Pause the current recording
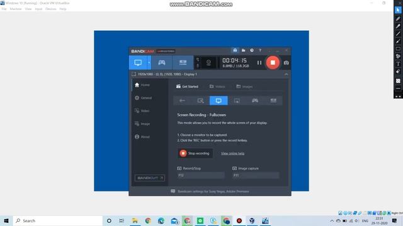Viewport: 403px width, 226px height. click(259, 63)
